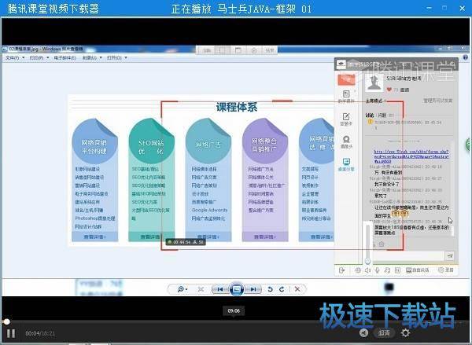Image resolution: width=472 pixels, height=345 pixels.
Task: Go to previous image in photo viewer
Action: click(220, 289)
